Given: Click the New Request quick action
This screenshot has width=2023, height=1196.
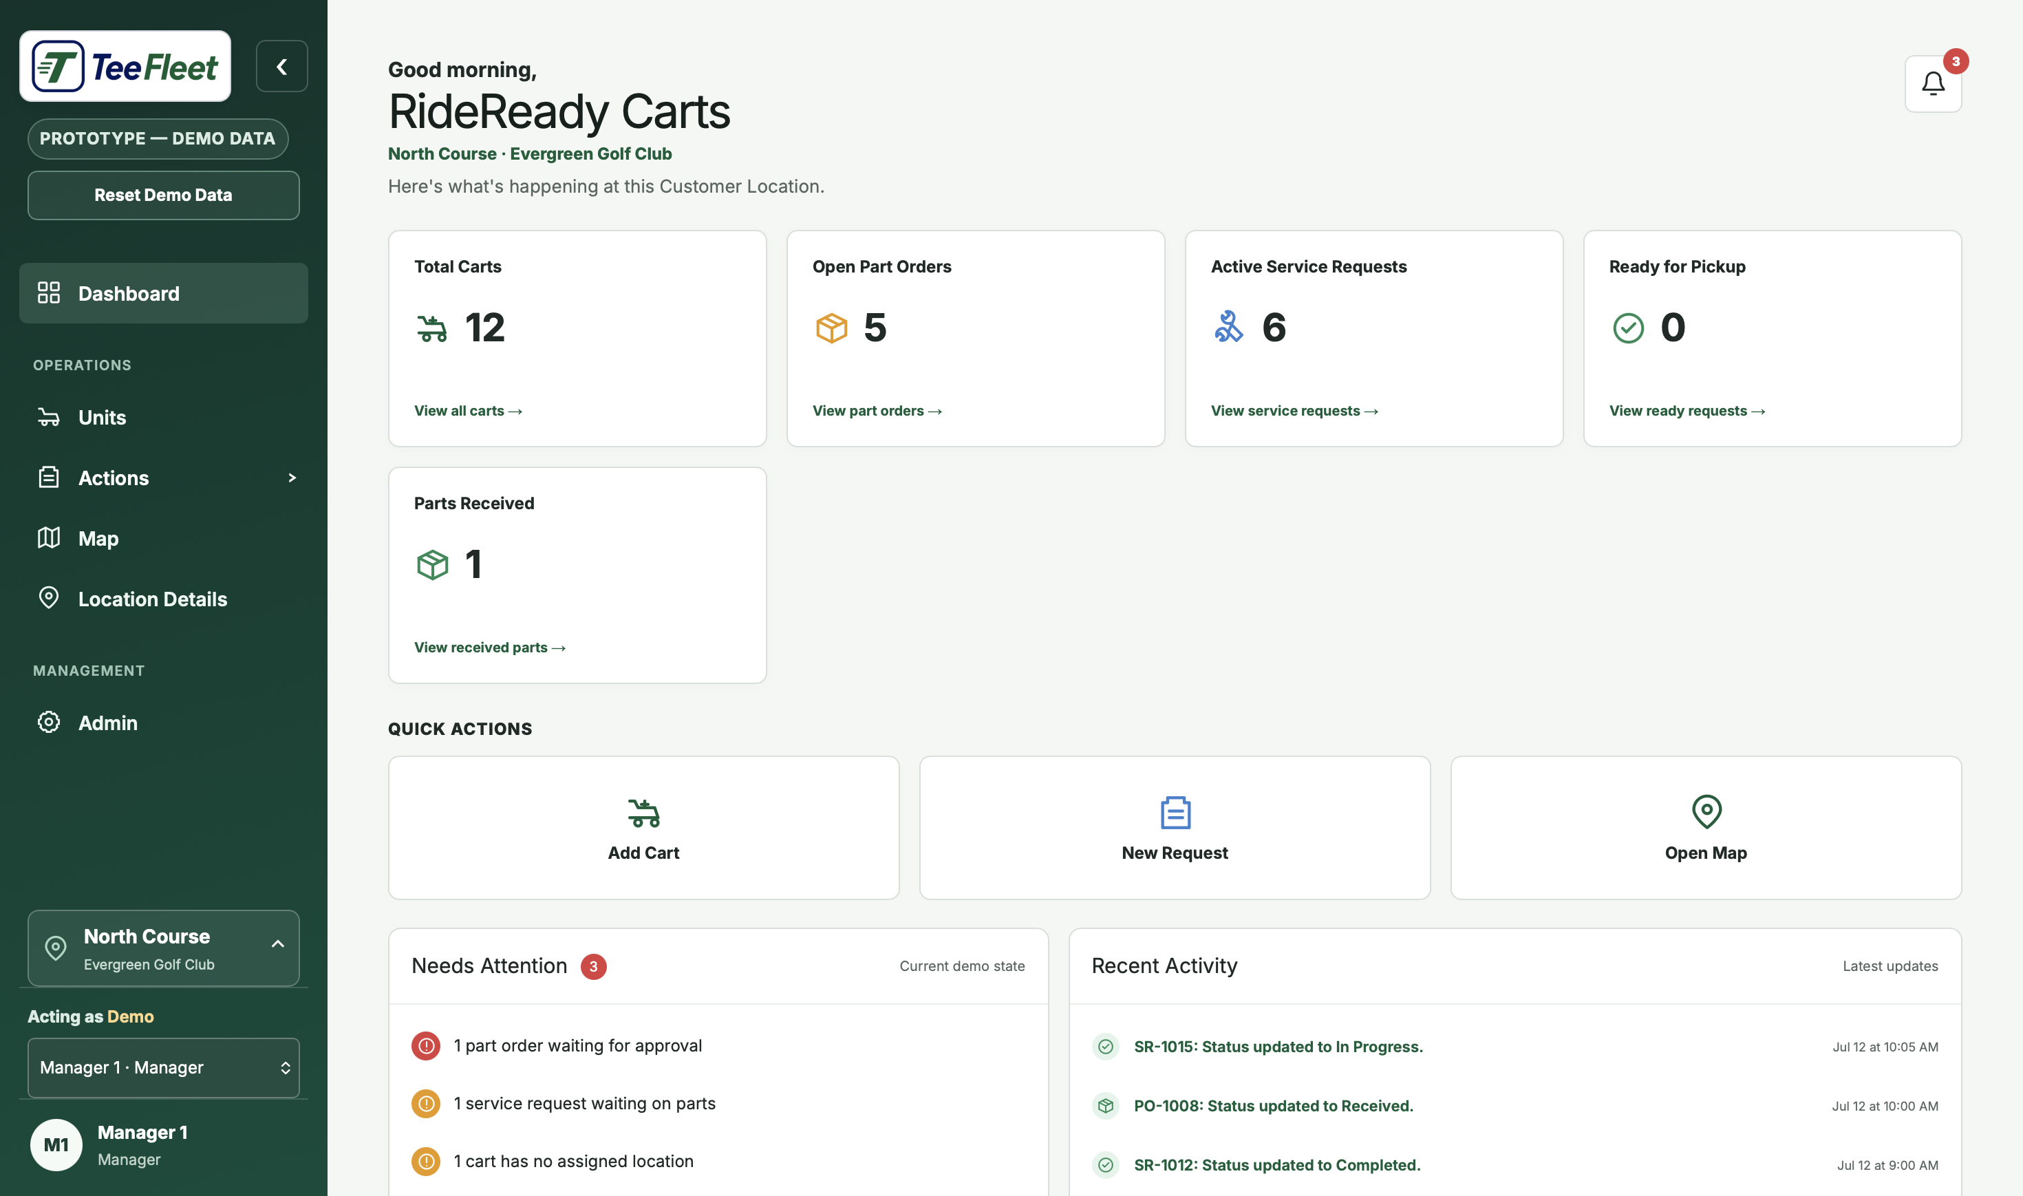Looking at the screenshot, I should 1175,828.
